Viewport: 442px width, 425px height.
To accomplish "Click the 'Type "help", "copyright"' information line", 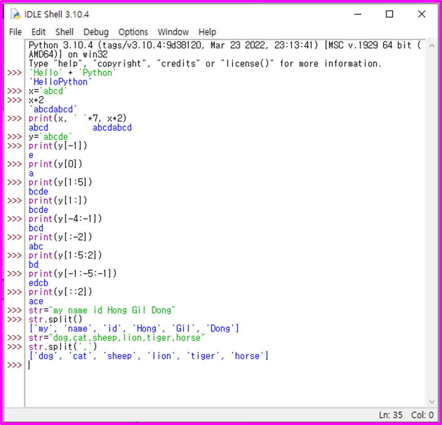I will click(x=205, y=64).
